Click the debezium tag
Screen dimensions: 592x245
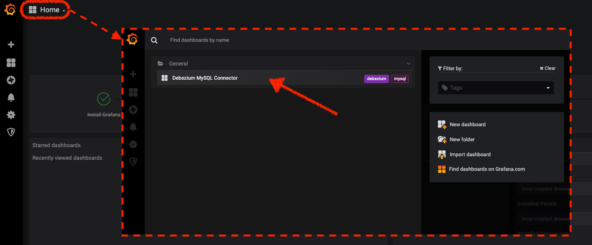tap(377, 79)
